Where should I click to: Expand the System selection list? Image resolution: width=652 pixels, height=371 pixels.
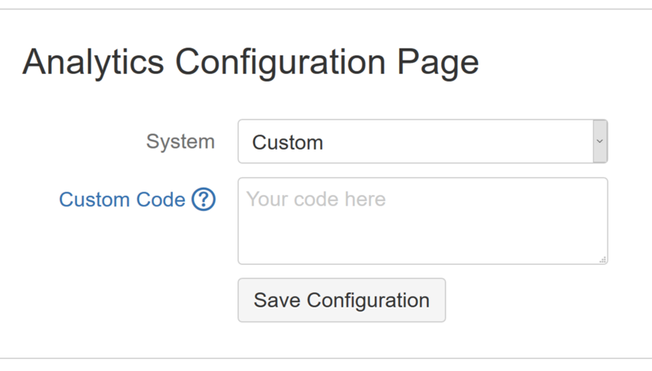[422, 141]
